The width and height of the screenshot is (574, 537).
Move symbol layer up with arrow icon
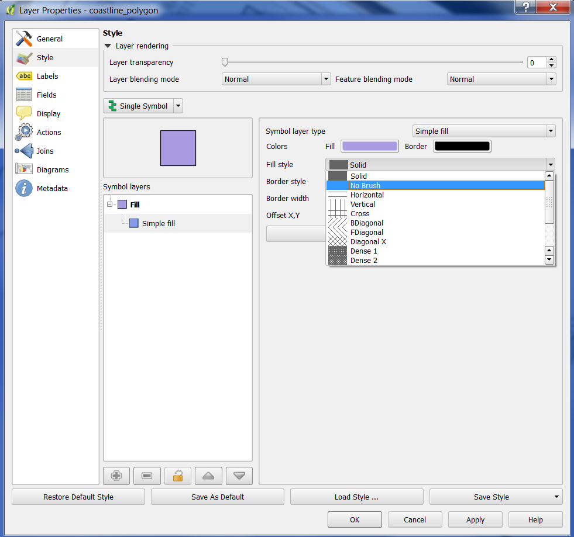pos(208,476)
